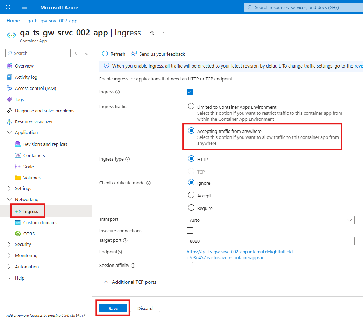Click the Container App resource icon beside title
The width and height of the screenshot is (363, 318).
click(x=12, y=35)
